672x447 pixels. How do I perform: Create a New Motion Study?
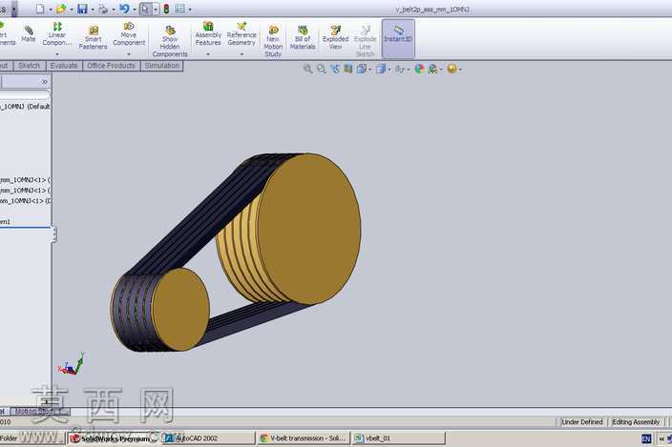coord(273,41)
